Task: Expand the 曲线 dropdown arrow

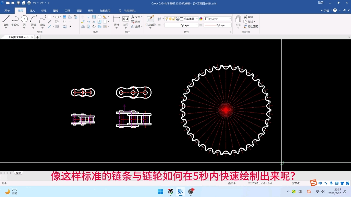Action: [x=43, y=28]
